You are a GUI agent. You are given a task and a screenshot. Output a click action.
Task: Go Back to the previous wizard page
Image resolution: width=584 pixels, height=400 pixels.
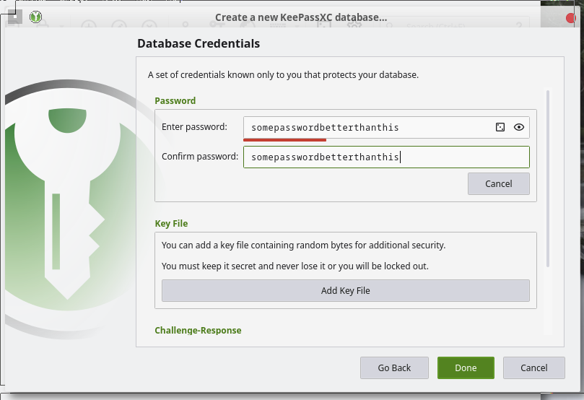coord(394,368)
